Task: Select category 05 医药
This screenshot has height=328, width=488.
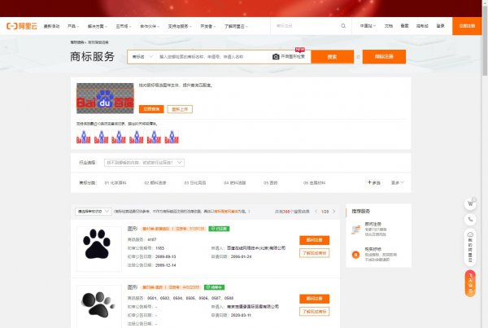Action: coord(271,183)
